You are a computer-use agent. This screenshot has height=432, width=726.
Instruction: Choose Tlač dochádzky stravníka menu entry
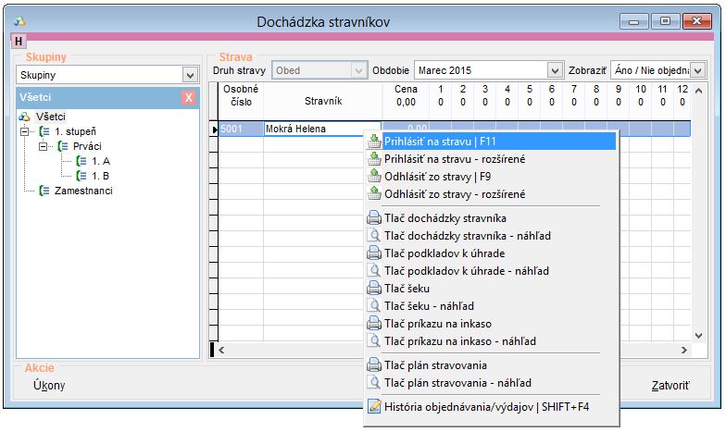click(x=444, y=218)
